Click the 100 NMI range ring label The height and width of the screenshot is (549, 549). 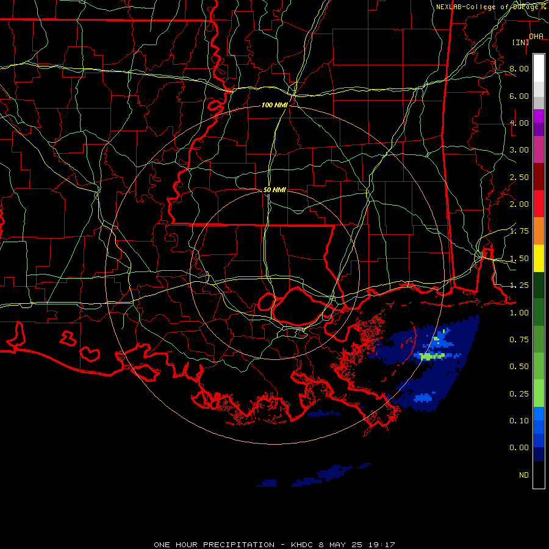(x=274, y=105)
